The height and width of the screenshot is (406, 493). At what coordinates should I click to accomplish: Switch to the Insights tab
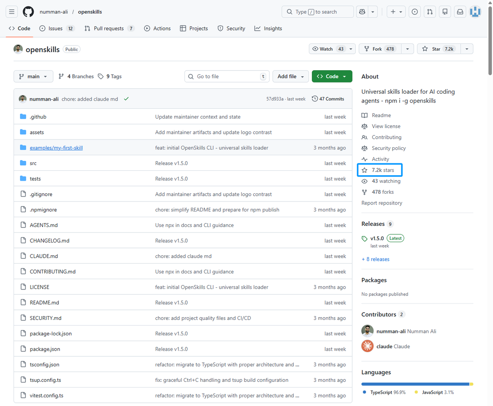coord(268,28)
